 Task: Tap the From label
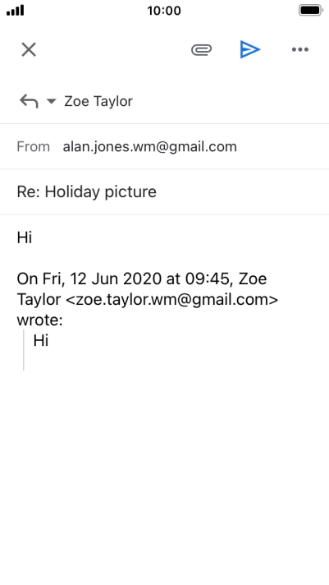33,146
